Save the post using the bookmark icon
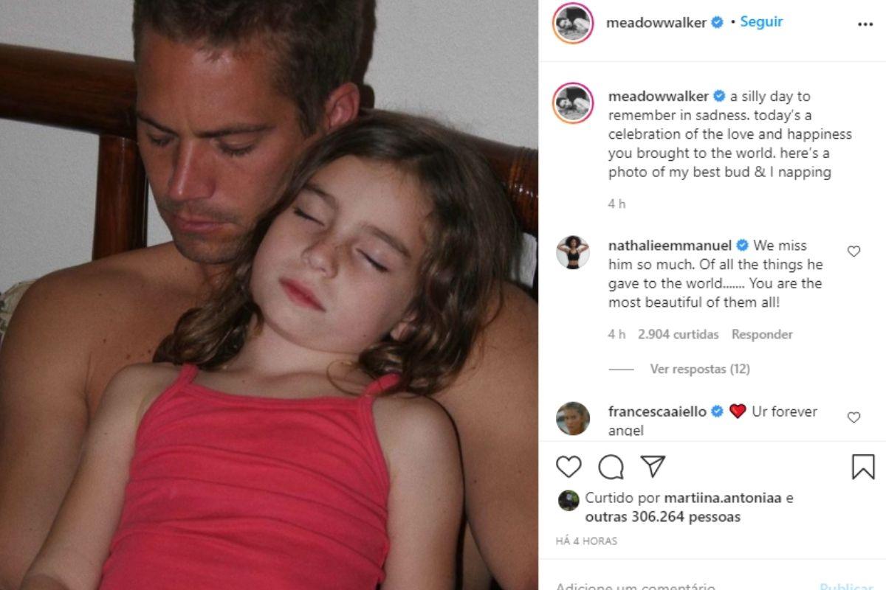Screen dimensions: 886x590 coord(863,467)
